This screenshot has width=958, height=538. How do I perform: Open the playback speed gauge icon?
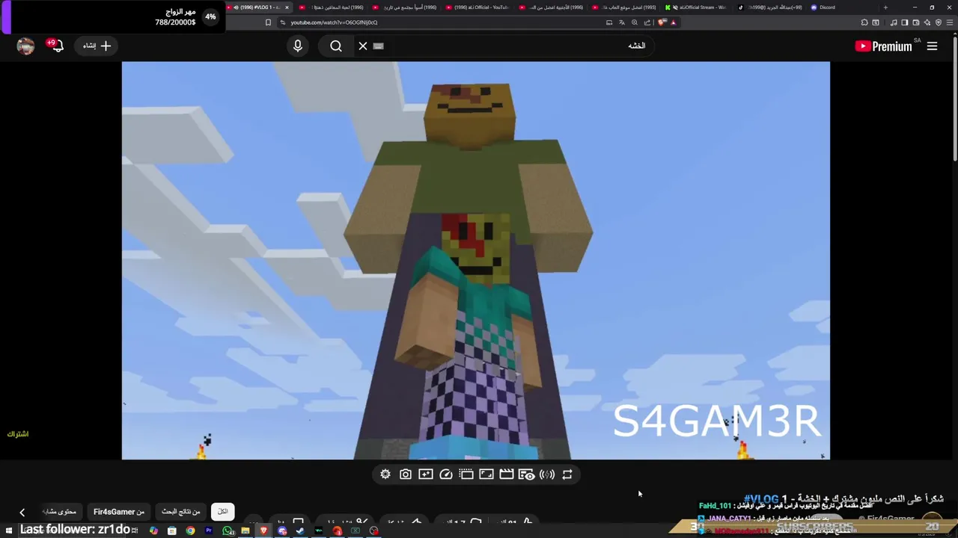(446, 474)
